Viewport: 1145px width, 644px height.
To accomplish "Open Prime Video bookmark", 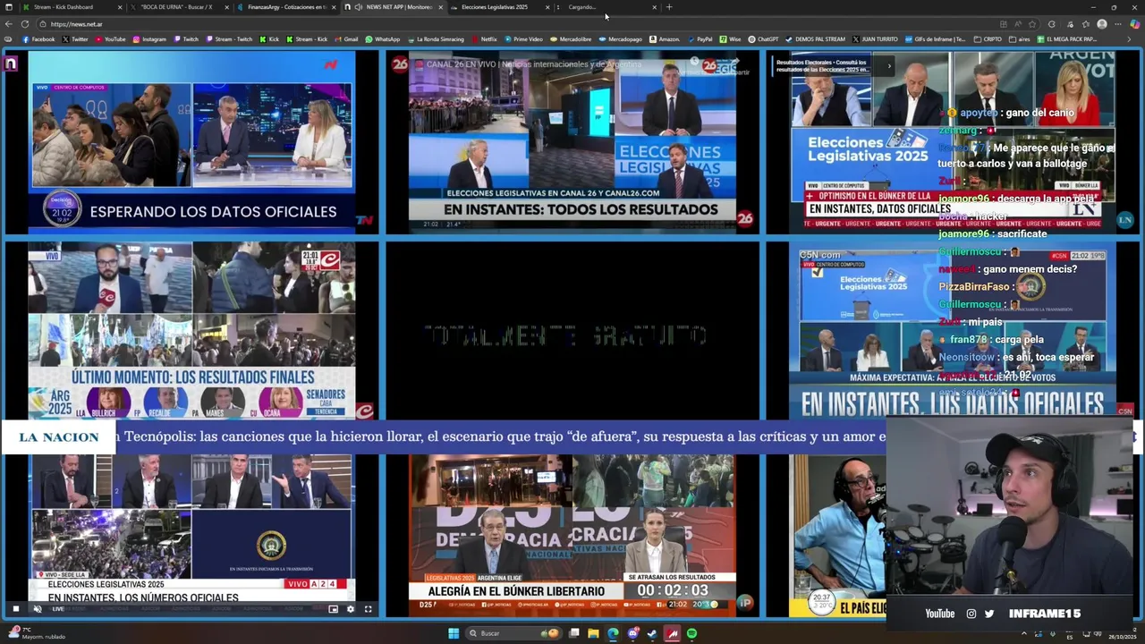I will click(523, 39).
